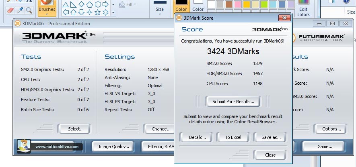Open the Game... button
Screen dimensions: 356x167
(323, 147)
